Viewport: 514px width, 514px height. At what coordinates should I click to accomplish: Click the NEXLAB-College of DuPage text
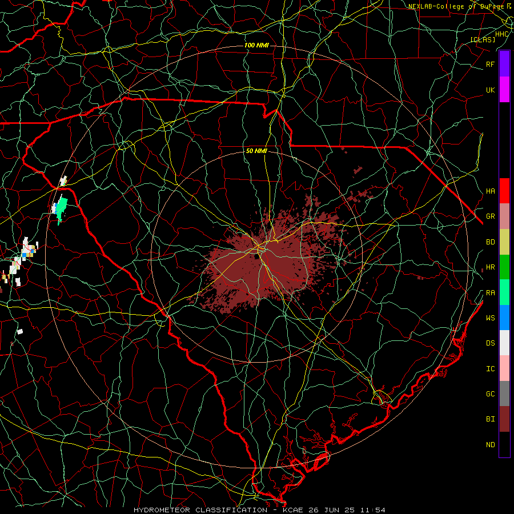[456, 6]
